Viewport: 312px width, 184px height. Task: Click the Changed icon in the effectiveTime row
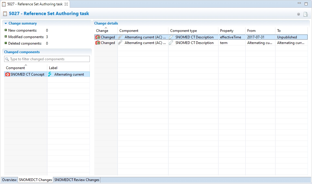(98, 37)
